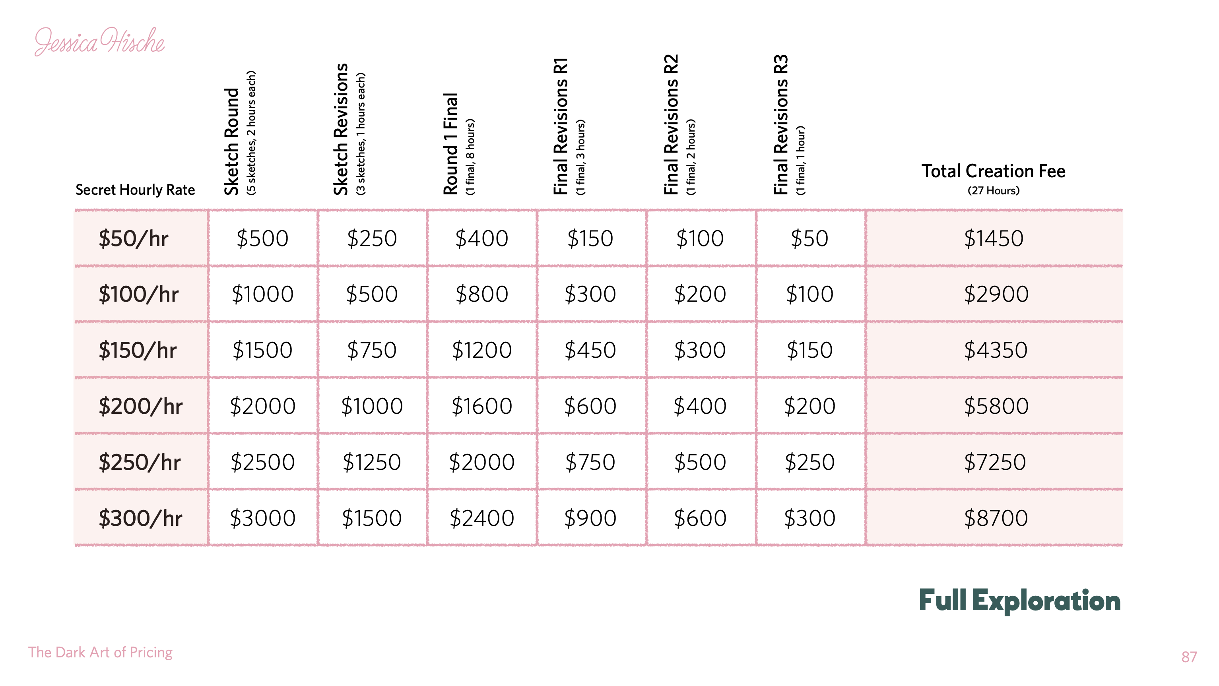This screenshot has height=686, width=1219.
Task: Select the $300/hr rate row header
Action: point(140,518)
